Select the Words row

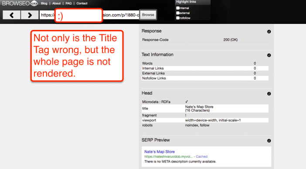[205, 63]
